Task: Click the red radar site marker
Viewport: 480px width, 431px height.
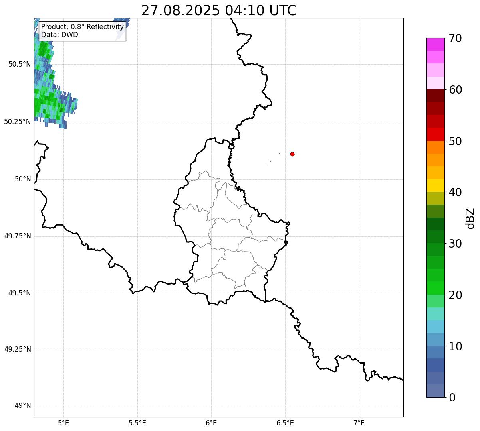Action: click(292, 154)
